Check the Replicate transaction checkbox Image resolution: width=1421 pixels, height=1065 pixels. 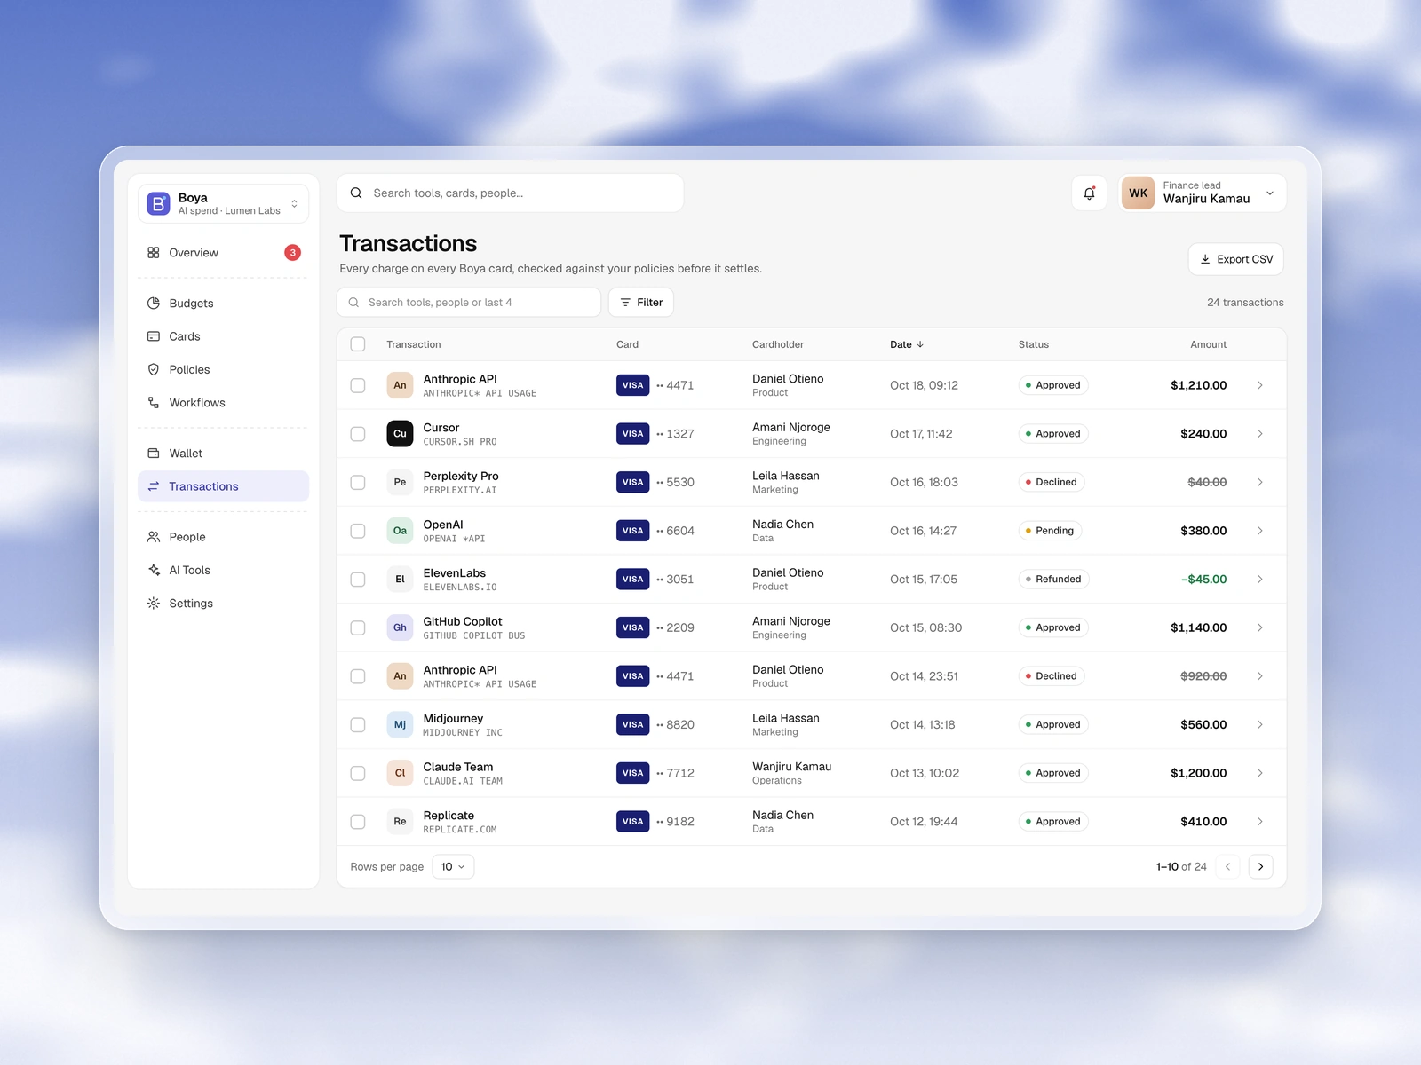coord(358,822)
